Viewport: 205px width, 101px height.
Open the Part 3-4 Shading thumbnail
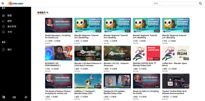pyautogui.click(x=117, y=25)
